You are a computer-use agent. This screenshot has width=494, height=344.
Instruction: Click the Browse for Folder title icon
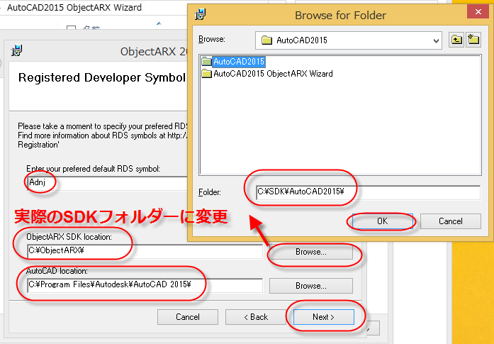[201, 14]
